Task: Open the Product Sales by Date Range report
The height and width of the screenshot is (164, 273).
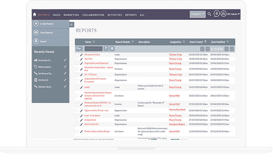Action: 97,131
